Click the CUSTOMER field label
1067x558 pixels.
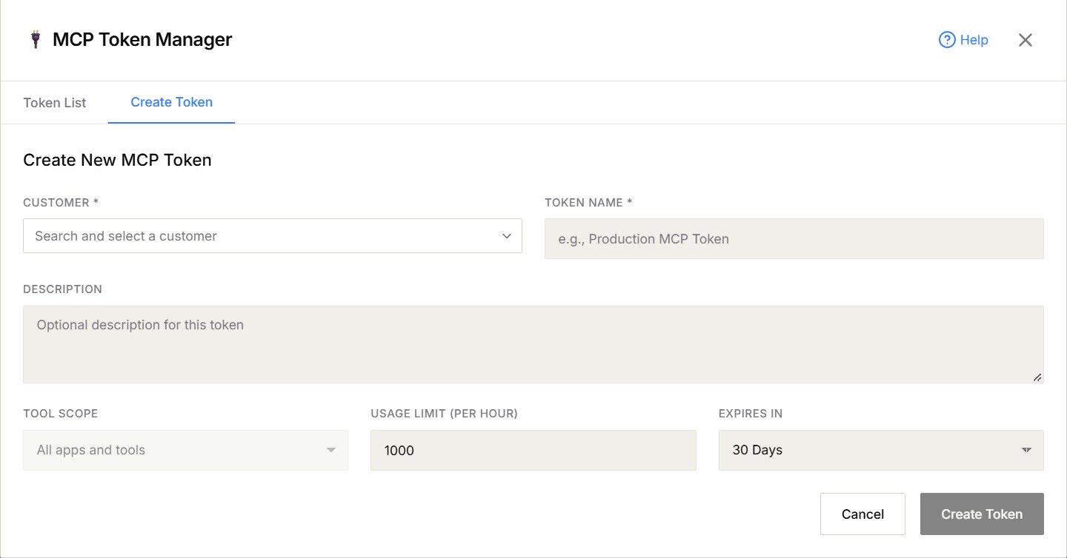pos(61,202)
